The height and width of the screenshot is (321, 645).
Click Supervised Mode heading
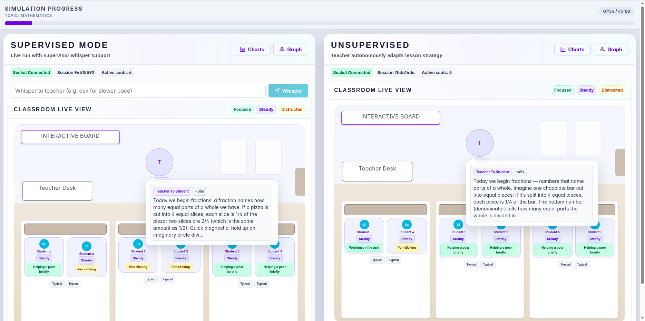coord(59,45)
